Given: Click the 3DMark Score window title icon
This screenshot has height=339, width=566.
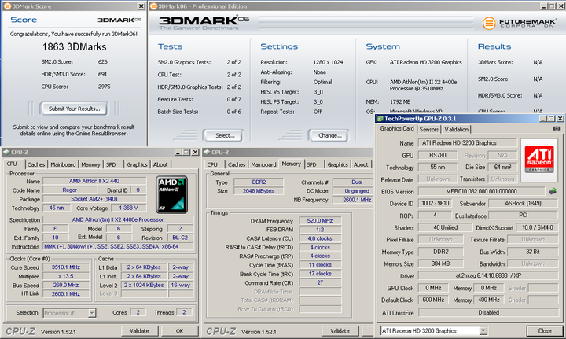Looking at the screenshot, I should point(7,6).
